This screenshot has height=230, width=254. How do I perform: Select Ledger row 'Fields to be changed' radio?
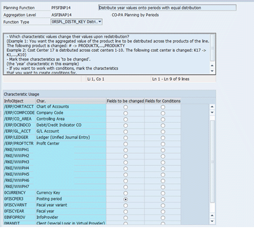point(126,138)
